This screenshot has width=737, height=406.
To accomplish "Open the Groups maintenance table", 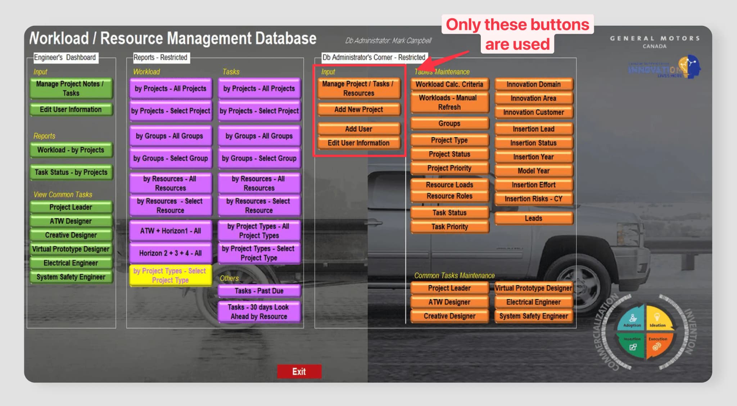I will pyautogui.click(x=449, y=123).
